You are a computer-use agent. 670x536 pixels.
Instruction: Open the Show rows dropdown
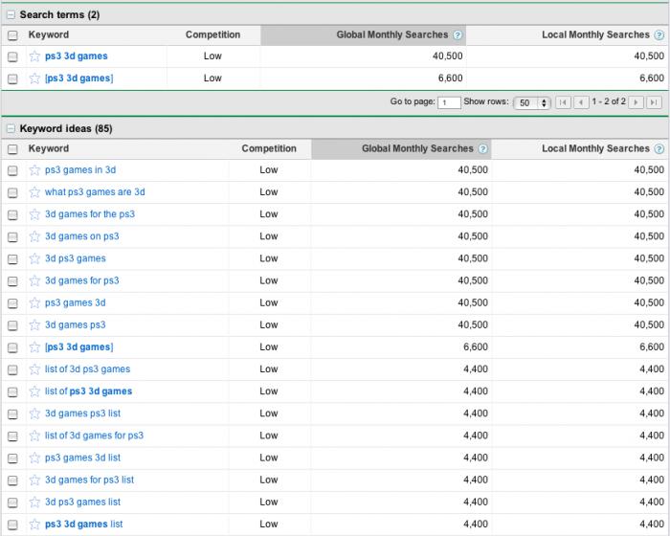coord(532,103)
